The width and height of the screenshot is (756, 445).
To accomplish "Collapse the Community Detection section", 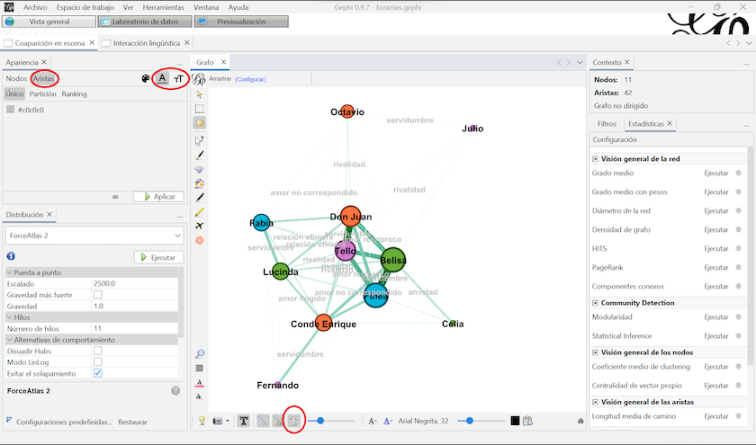I will 595,303.
